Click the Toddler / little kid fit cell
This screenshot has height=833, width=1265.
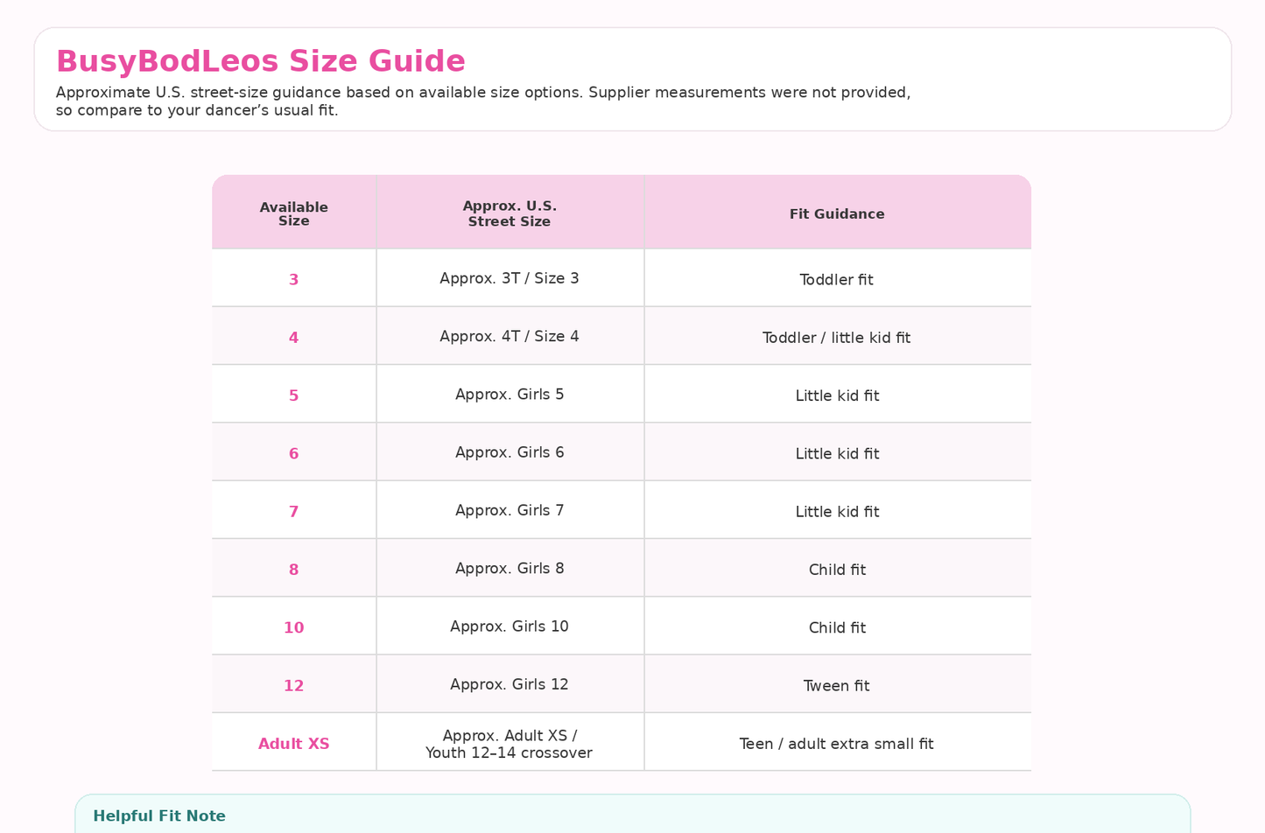[837, 338]
